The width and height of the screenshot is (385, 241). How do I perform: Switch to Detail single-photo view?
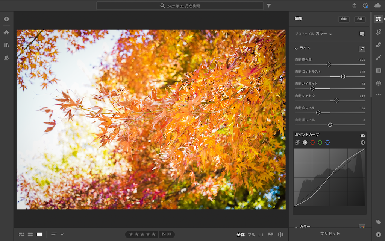coord(39,235)
